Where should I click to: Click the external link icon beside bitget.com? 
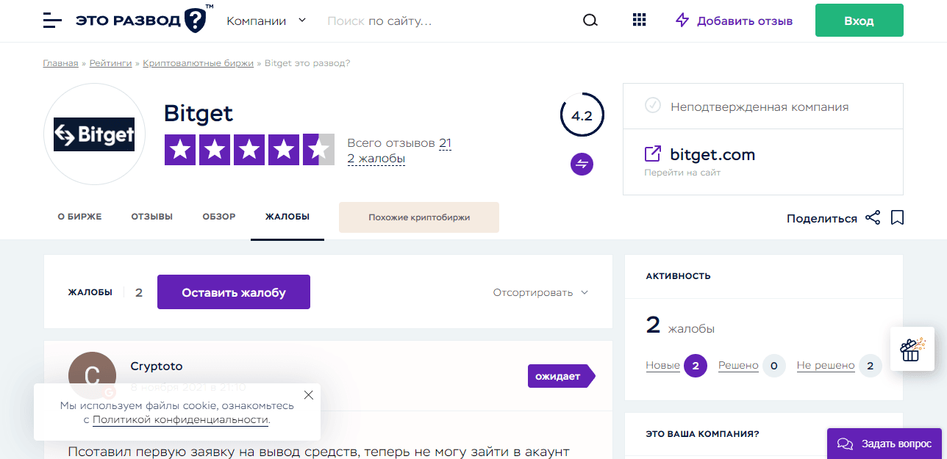click(x=651, y=153)
